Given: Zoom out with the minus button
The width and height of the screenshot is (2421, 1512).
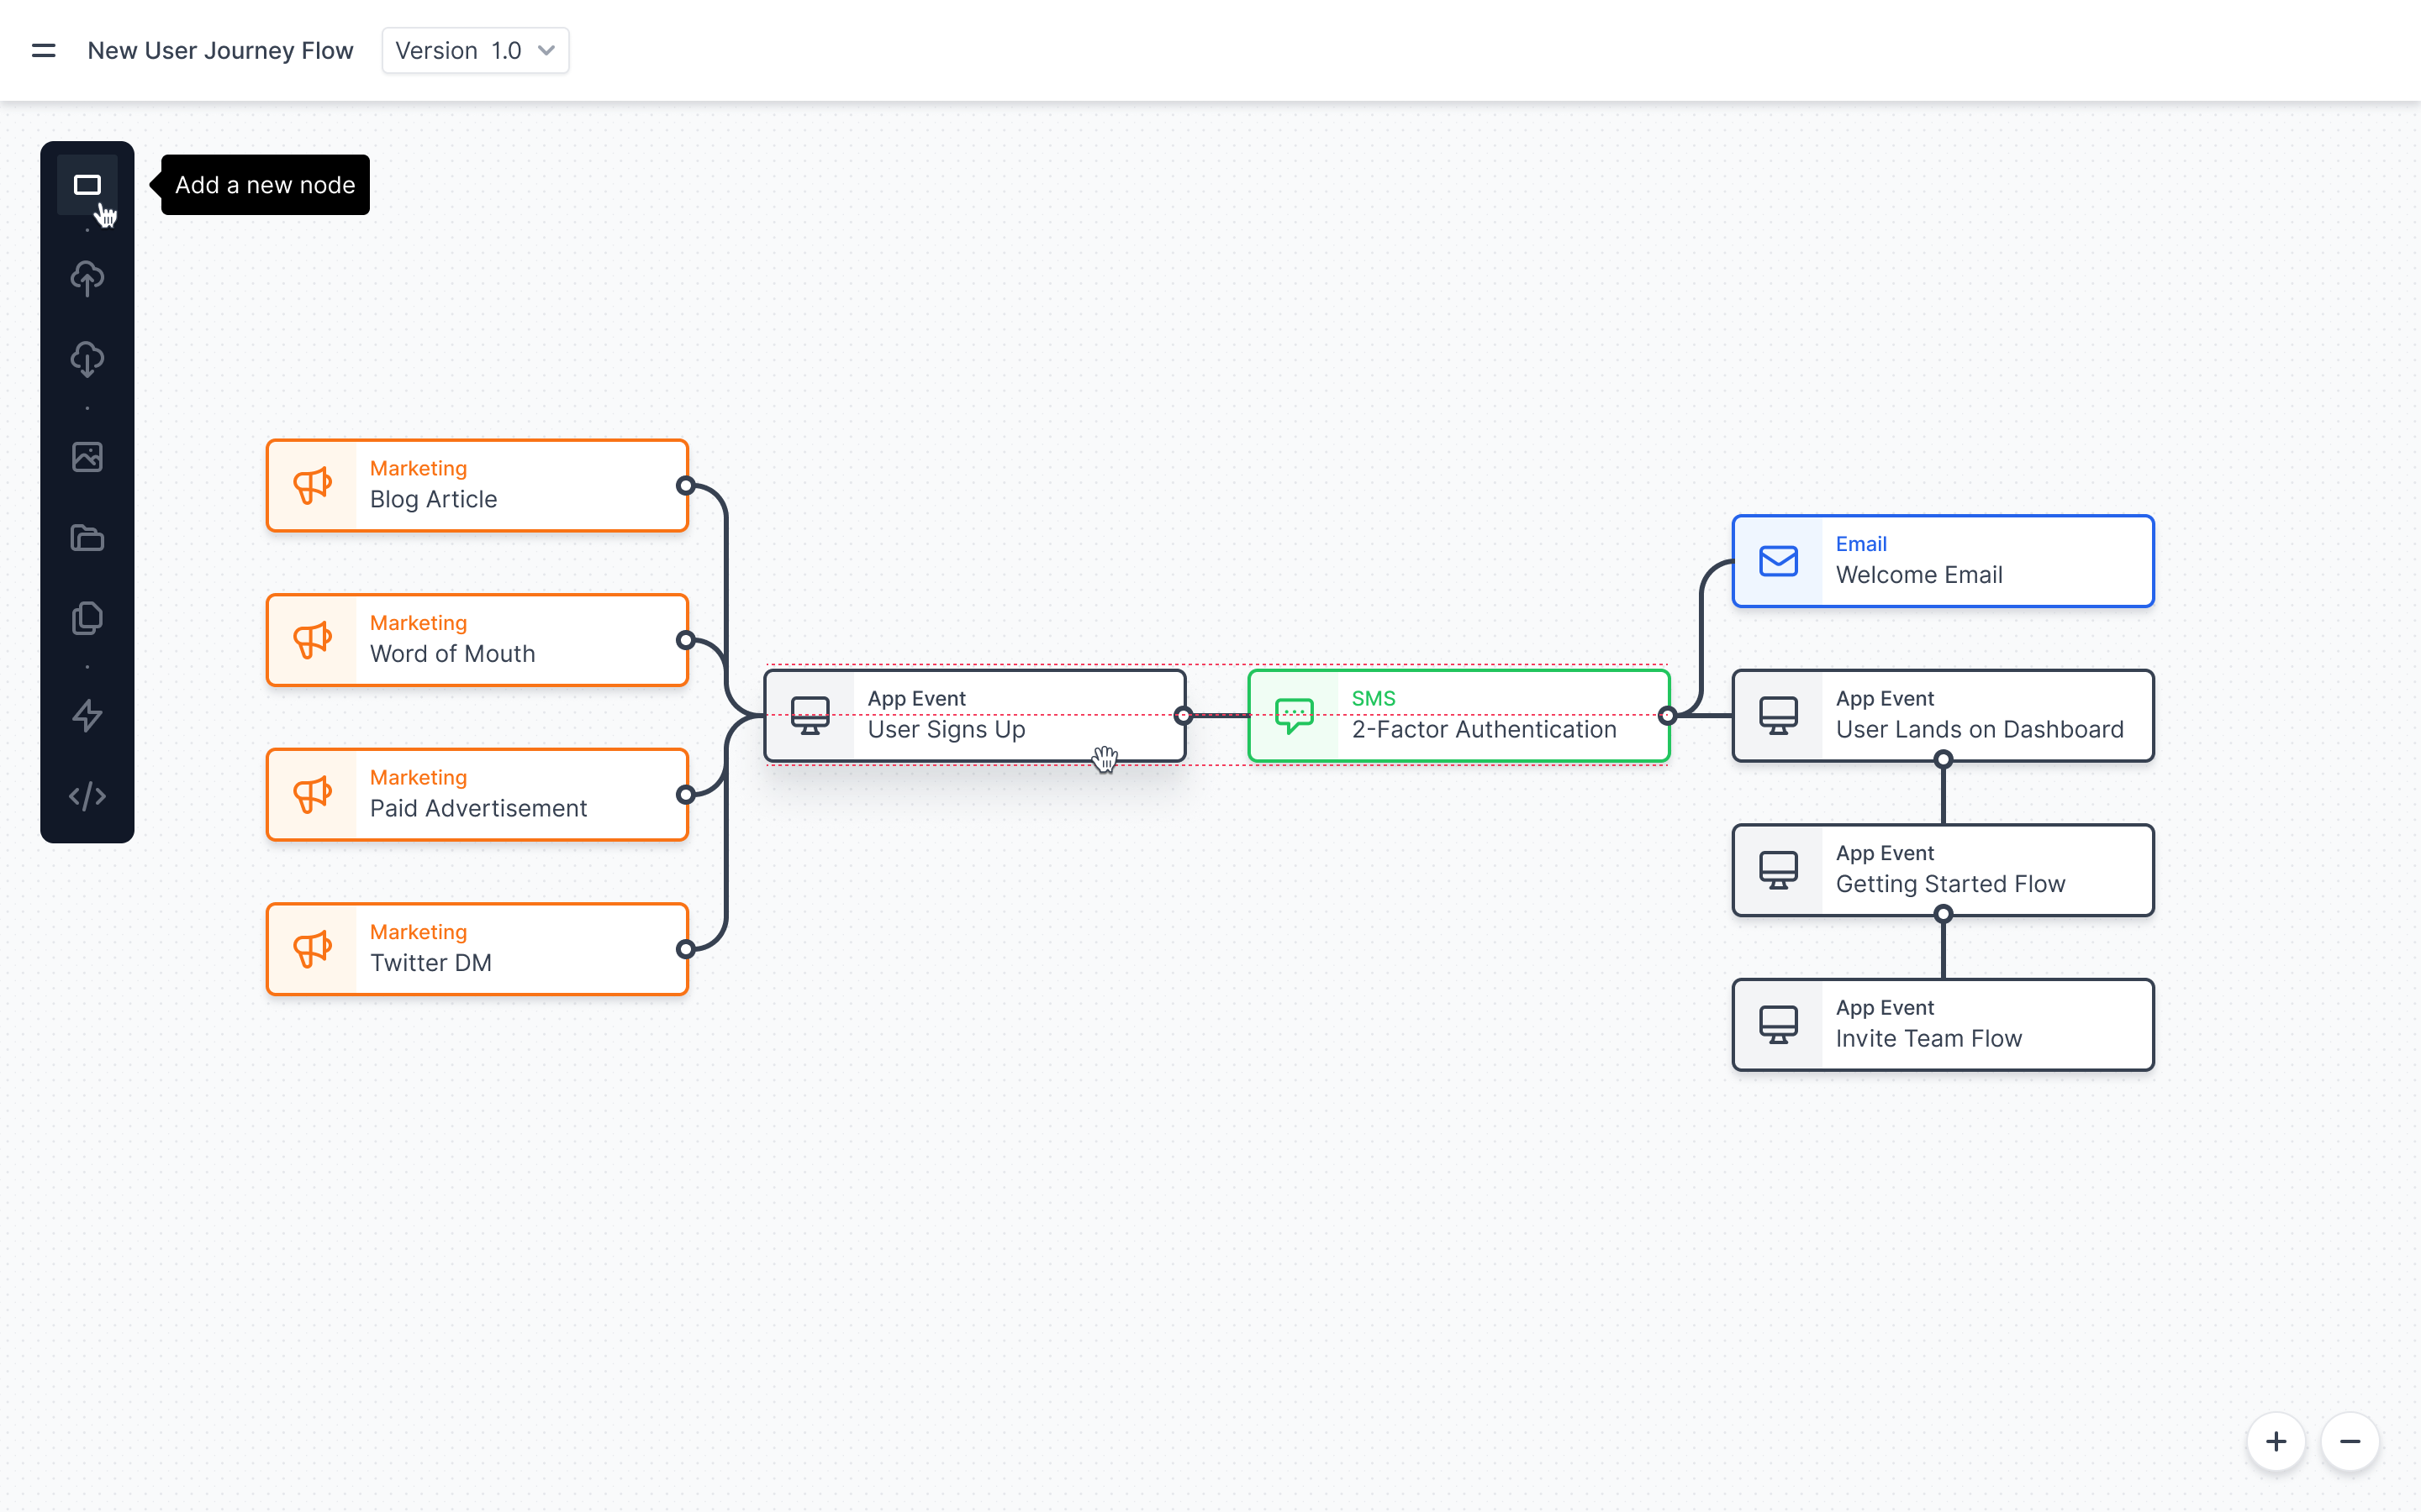Looking at the screenshot, I should click(x=2350, y=1441).
